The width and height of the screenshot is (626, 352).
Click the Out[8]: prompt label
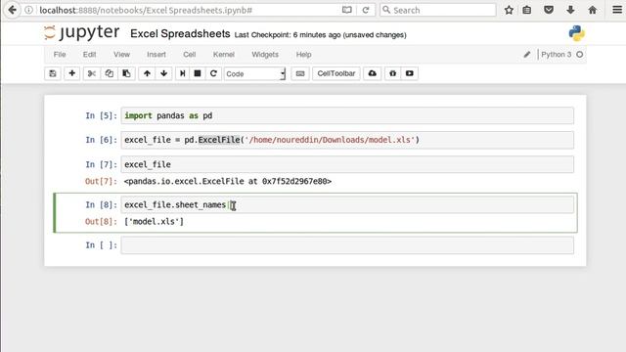pyautogui.click(x=101, y=222)
